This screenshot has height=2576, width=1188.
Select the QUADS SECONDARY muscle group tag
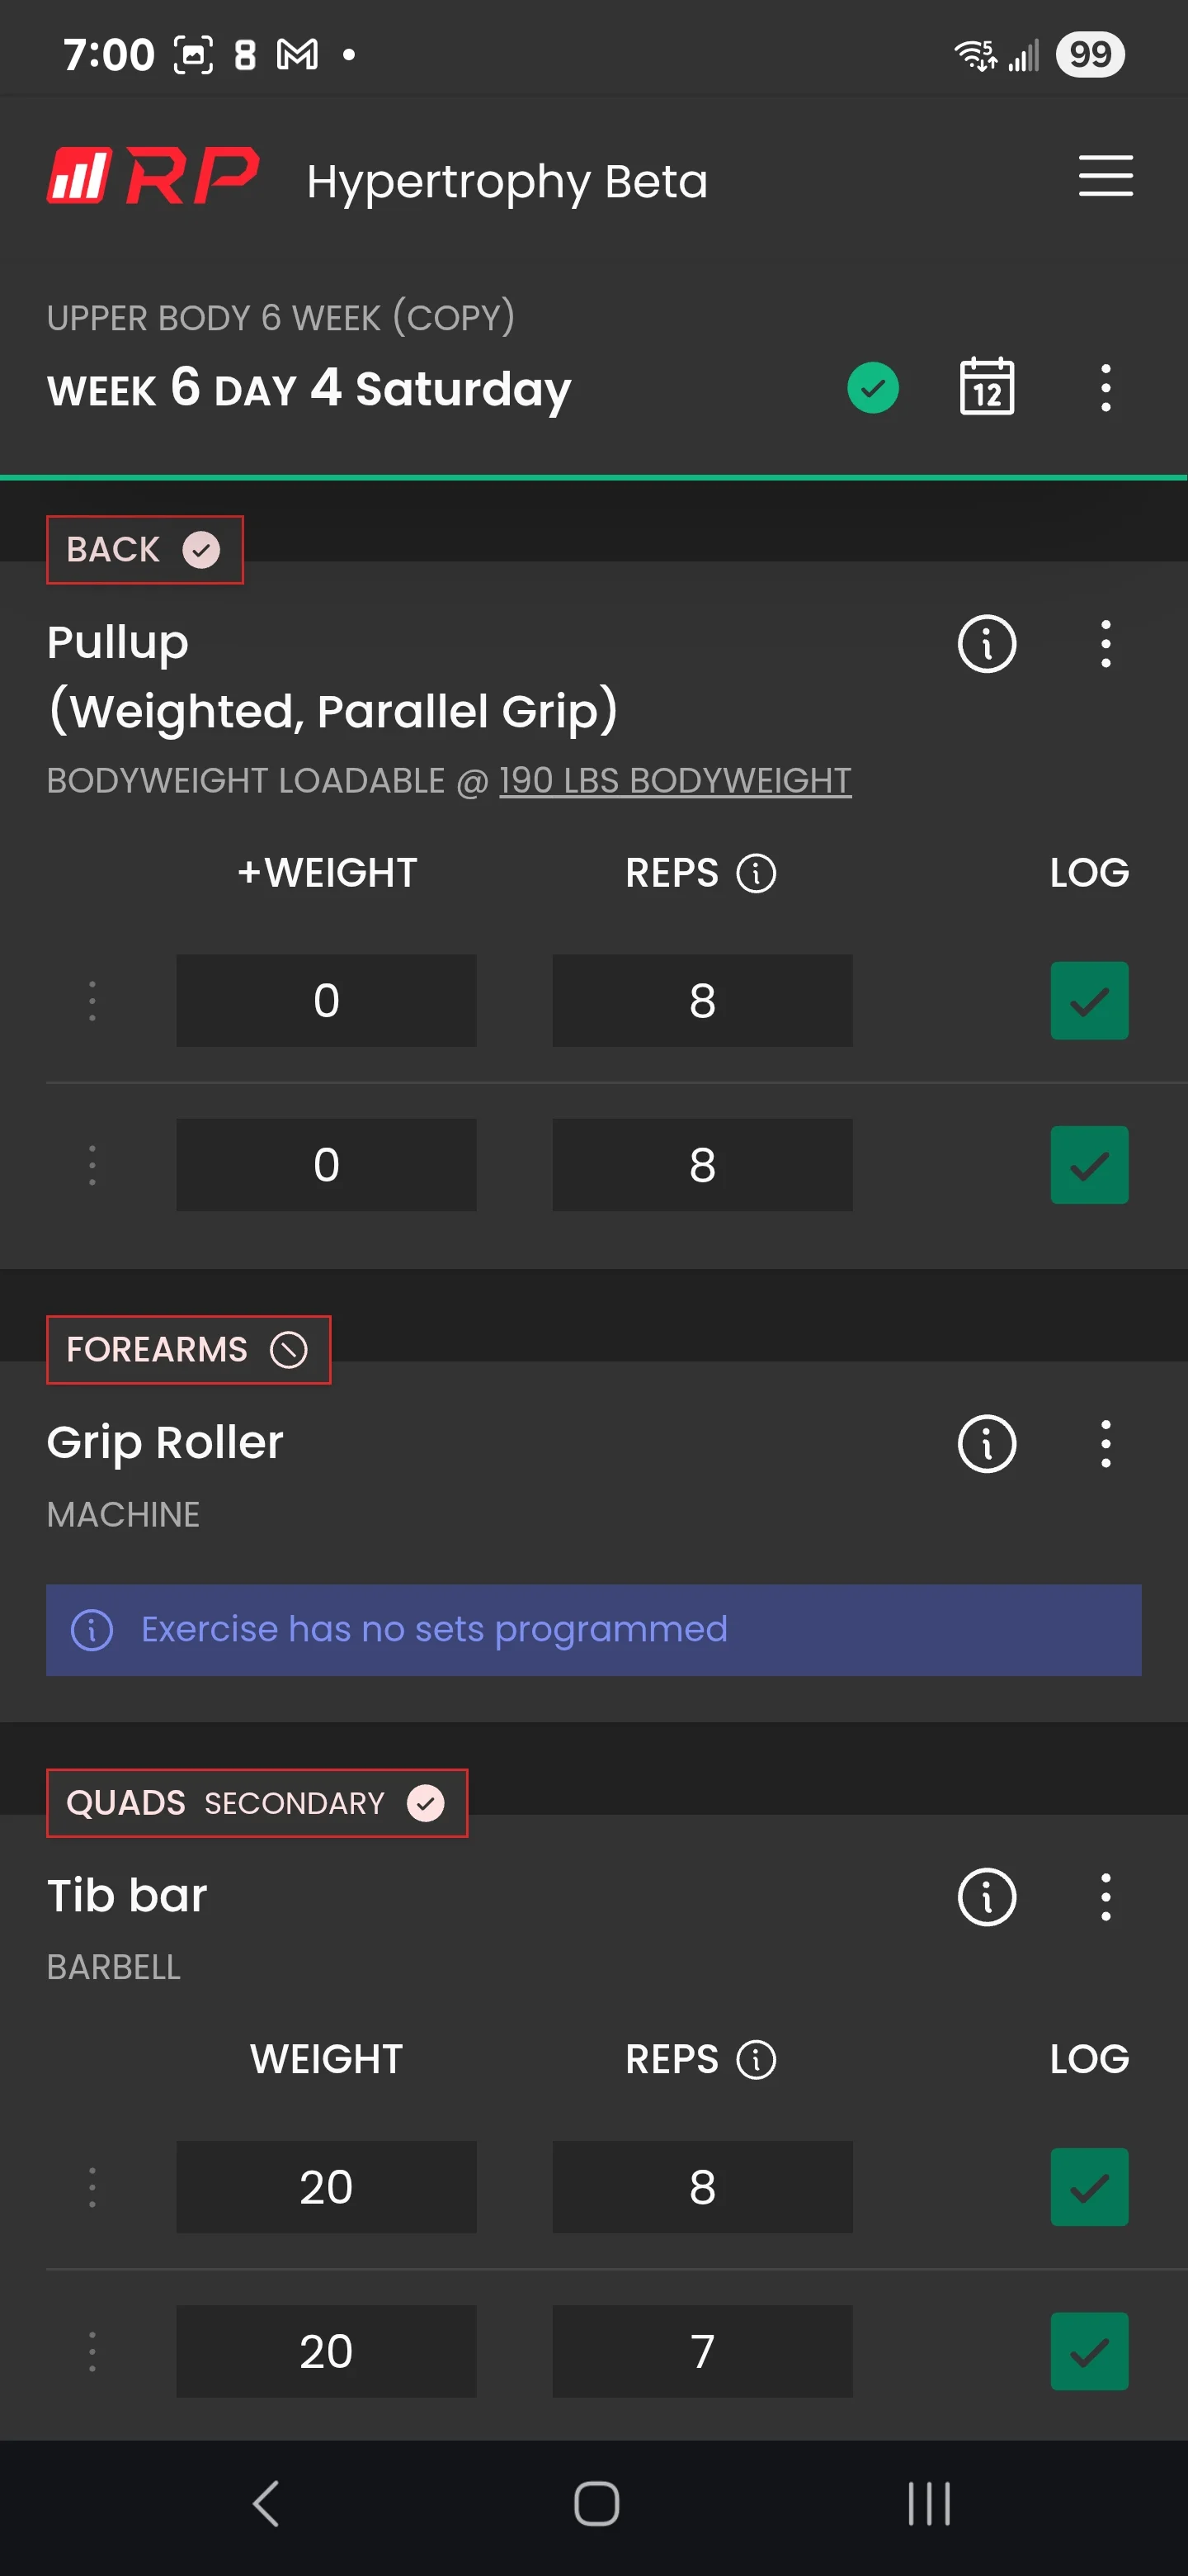257,1802
